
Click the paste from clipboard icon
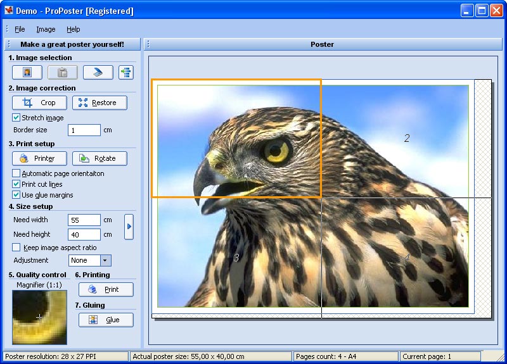point(62,72)
